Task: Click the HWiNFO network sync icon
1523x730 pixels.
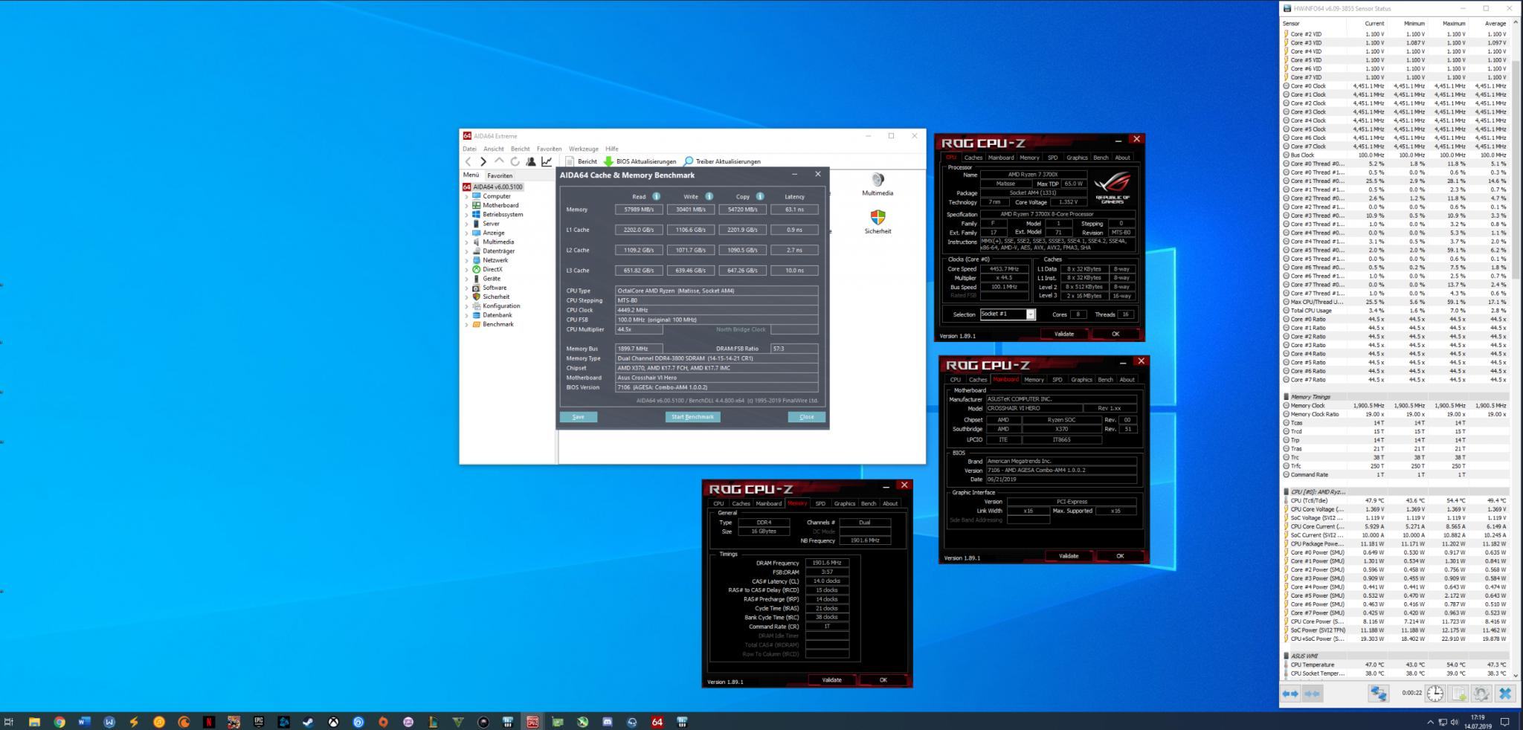Action: tap(1378, 694)
